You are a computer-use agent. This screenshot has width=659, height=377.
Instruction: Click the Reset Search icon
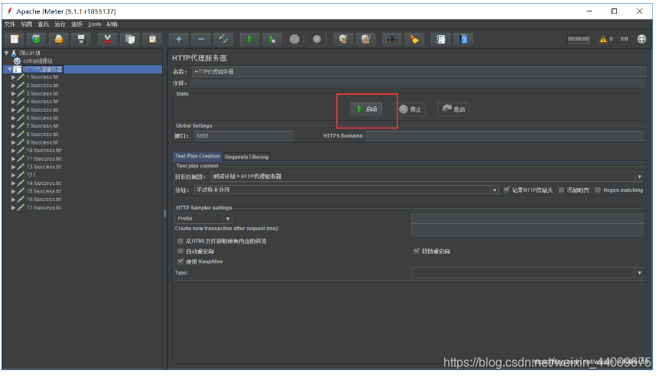pos(414,39)
